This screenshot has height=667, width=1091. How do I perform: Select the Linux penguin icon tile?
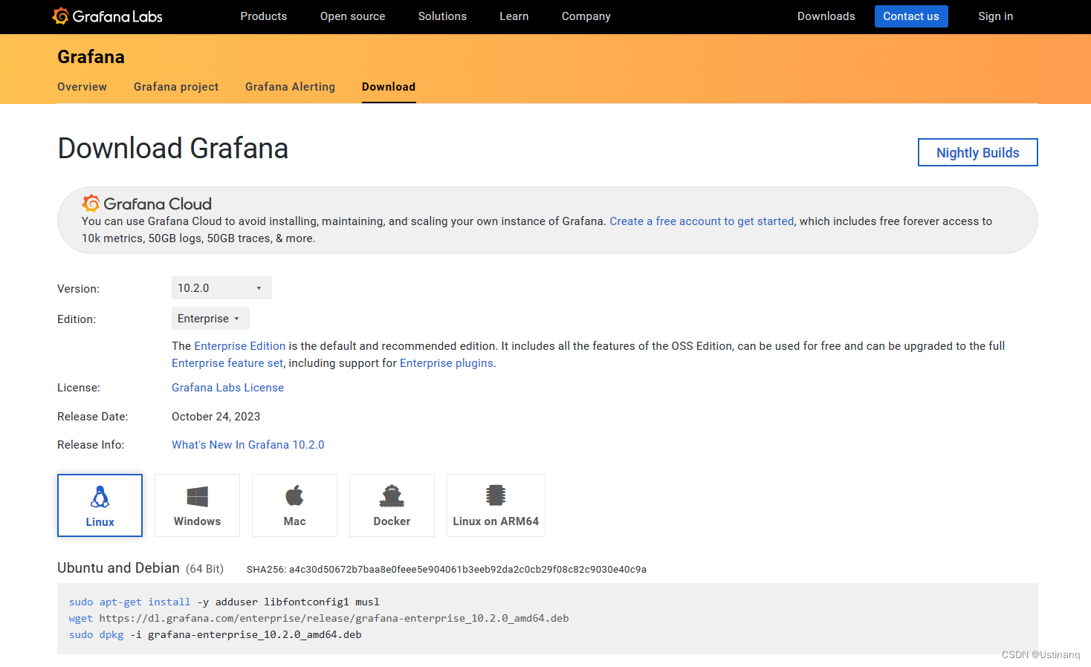(x=100, y=505)
